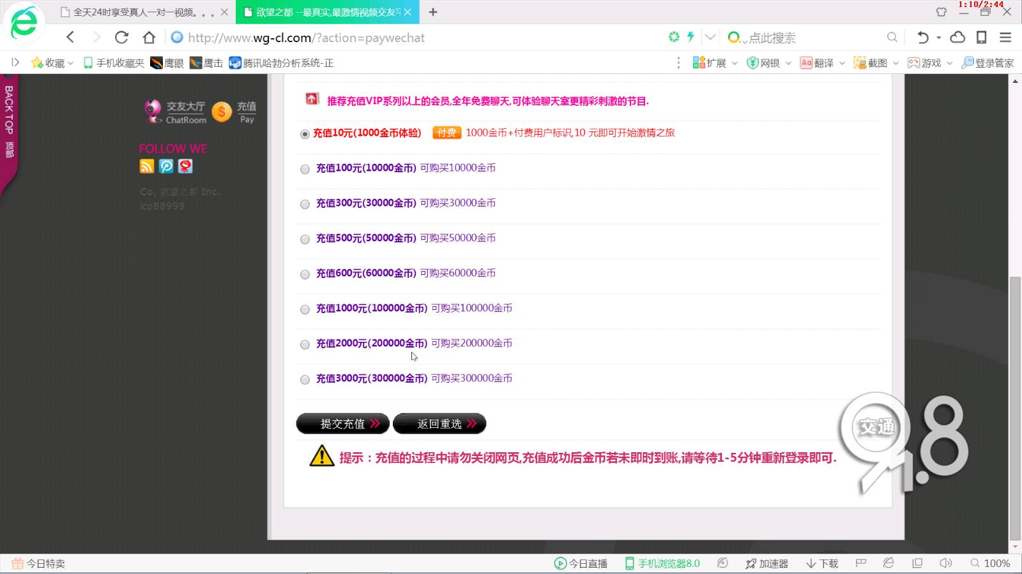This screenshot has height=574, width=1022.
Task: Open the browser hamburger menu icon
Action: point(1005,38)
